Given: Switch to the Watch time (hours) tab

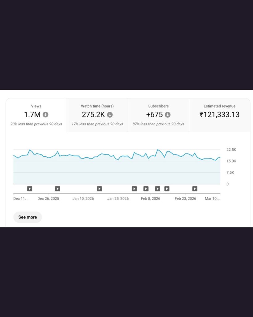Looking at the screenshot, I should (97, 115).
